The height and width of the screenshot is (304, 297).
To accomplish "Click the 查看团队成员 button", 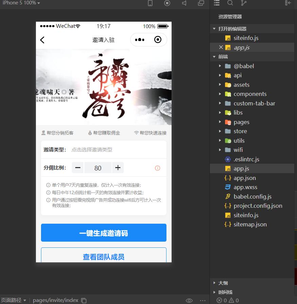I will [103, 257].
